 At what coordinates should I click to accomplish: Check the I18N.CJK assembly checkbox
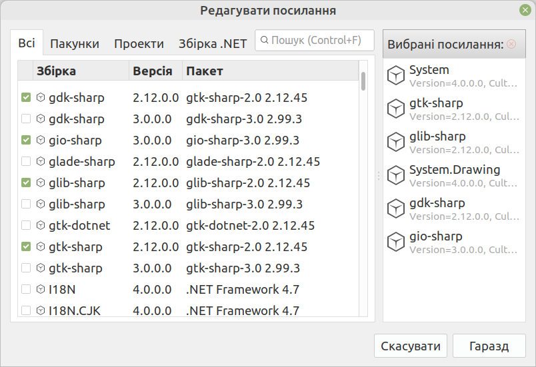click(x=26, y=310)
